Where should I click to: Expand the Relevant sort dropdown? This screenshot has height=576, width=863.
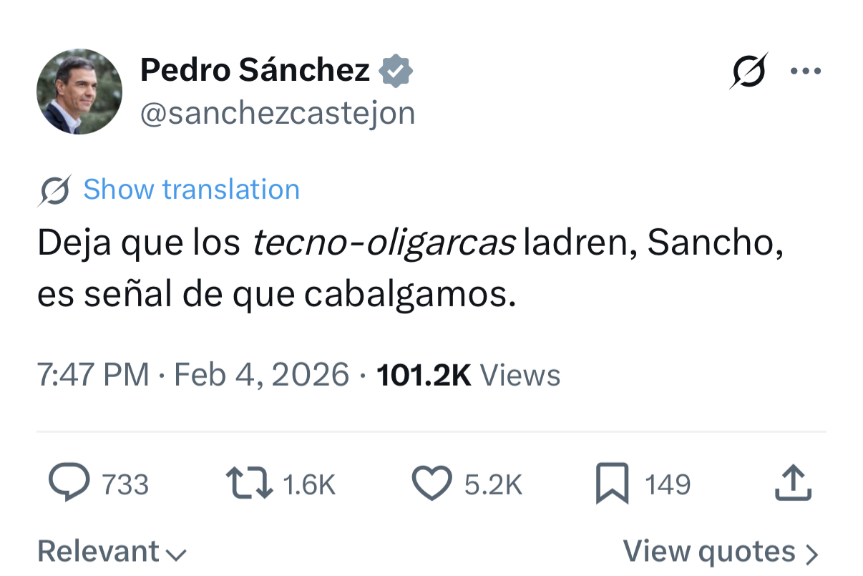coord(112,552)
